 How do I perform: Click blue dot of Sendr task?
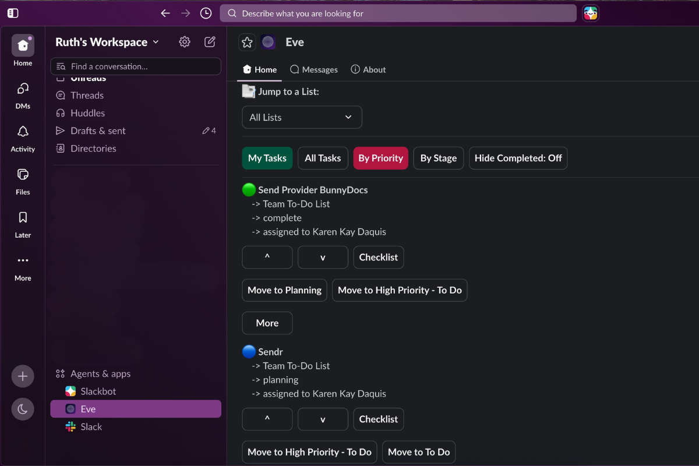coord(249,351)
